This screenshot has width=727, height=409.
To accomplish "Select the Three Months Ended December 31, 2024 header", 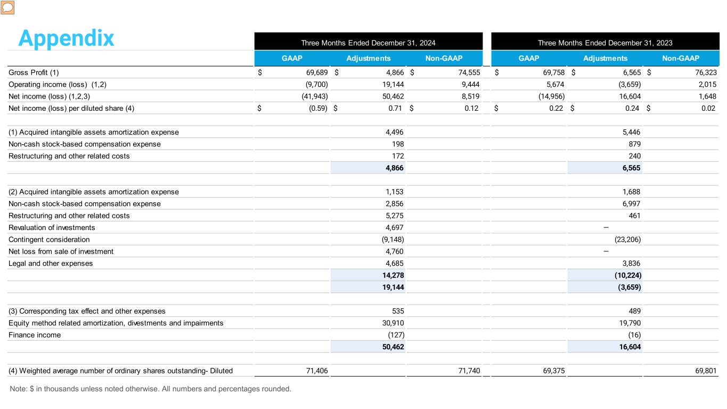I will point(368,43).
